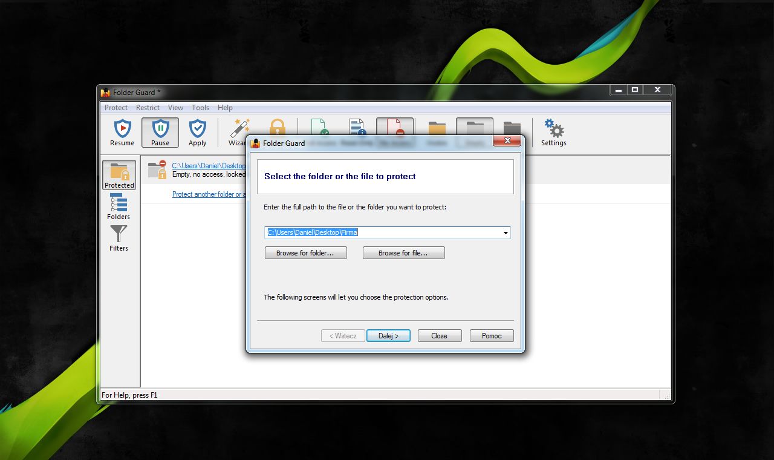Click 'Empty, no access, locked' description text
This screenshot has height=460, width=774.
pyautogui.click(x=209, y=174)
